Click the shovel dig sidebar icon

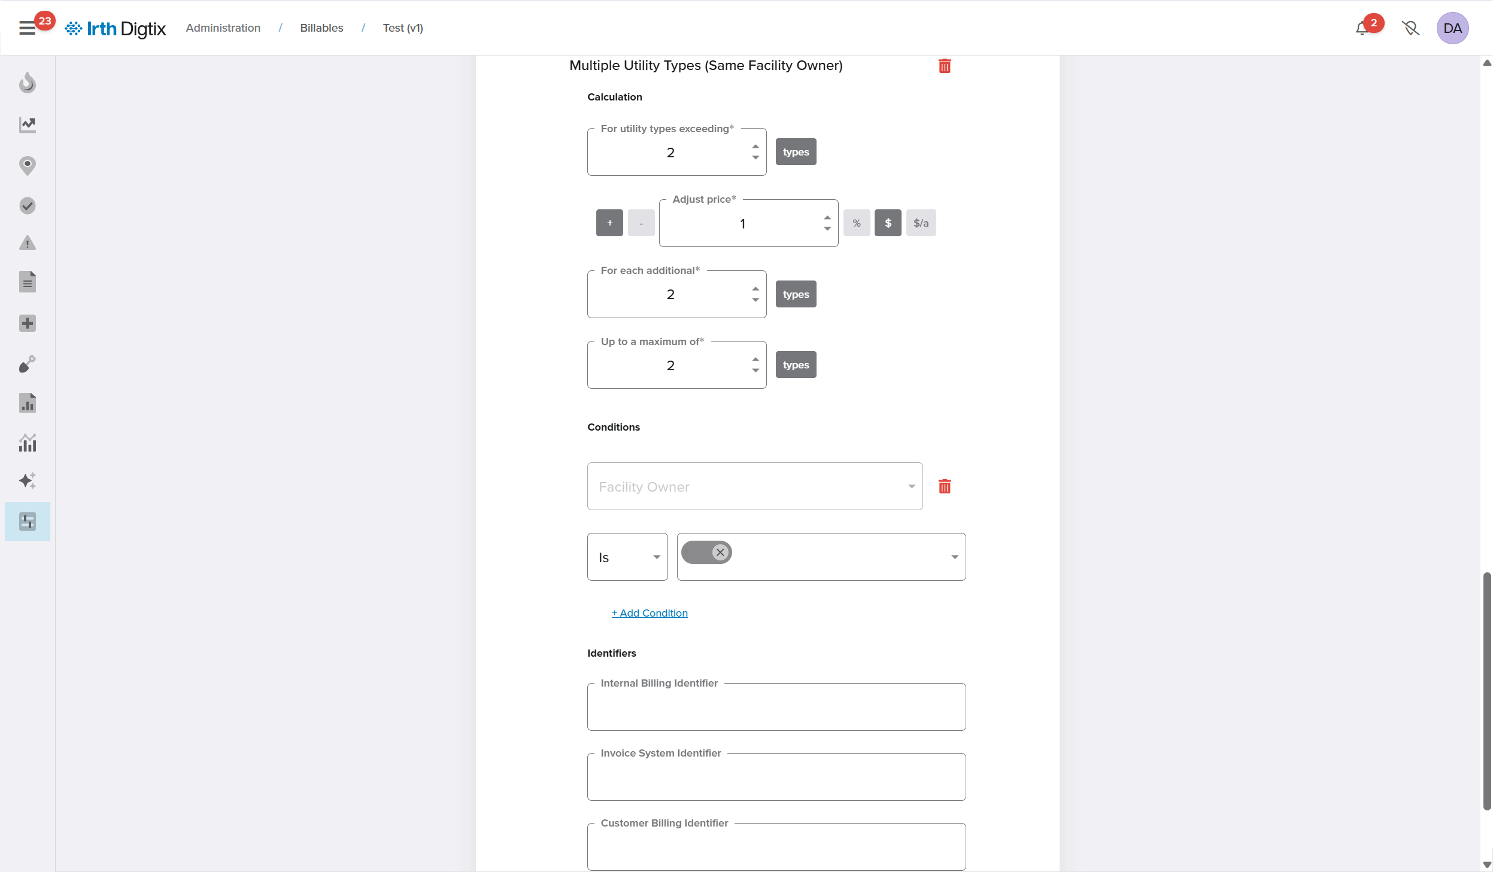[28, 364]
